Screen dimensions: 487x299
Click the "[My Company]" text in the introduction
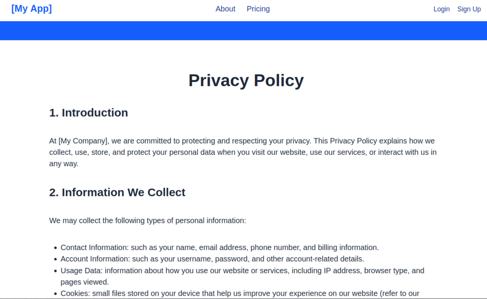[x=83, y=141]
